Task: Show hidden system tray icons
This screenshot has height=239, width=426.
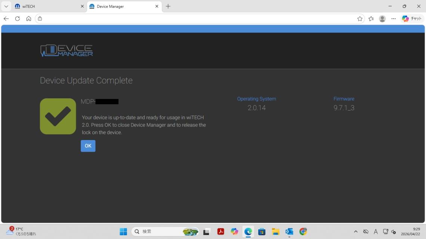Action: tap(355, 232)
